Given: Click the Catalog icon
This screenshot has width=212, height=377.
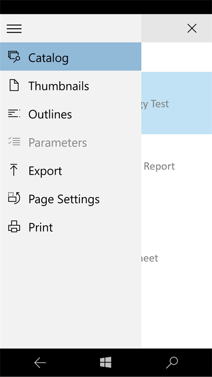Looking at the screenshot, I should click(14, 57).
